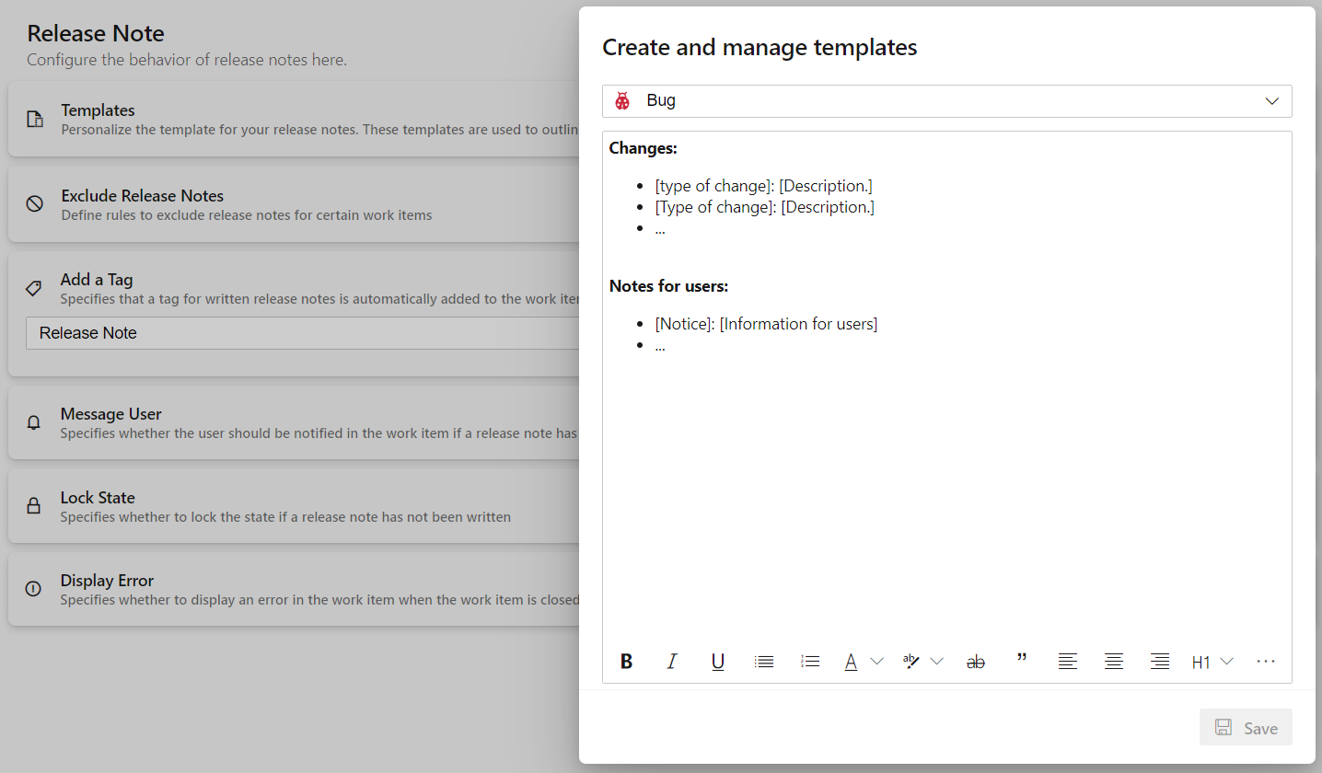This screenshot has width=1322, height=773.
Task: Align text to the right
Action: tap(1160, 662)
